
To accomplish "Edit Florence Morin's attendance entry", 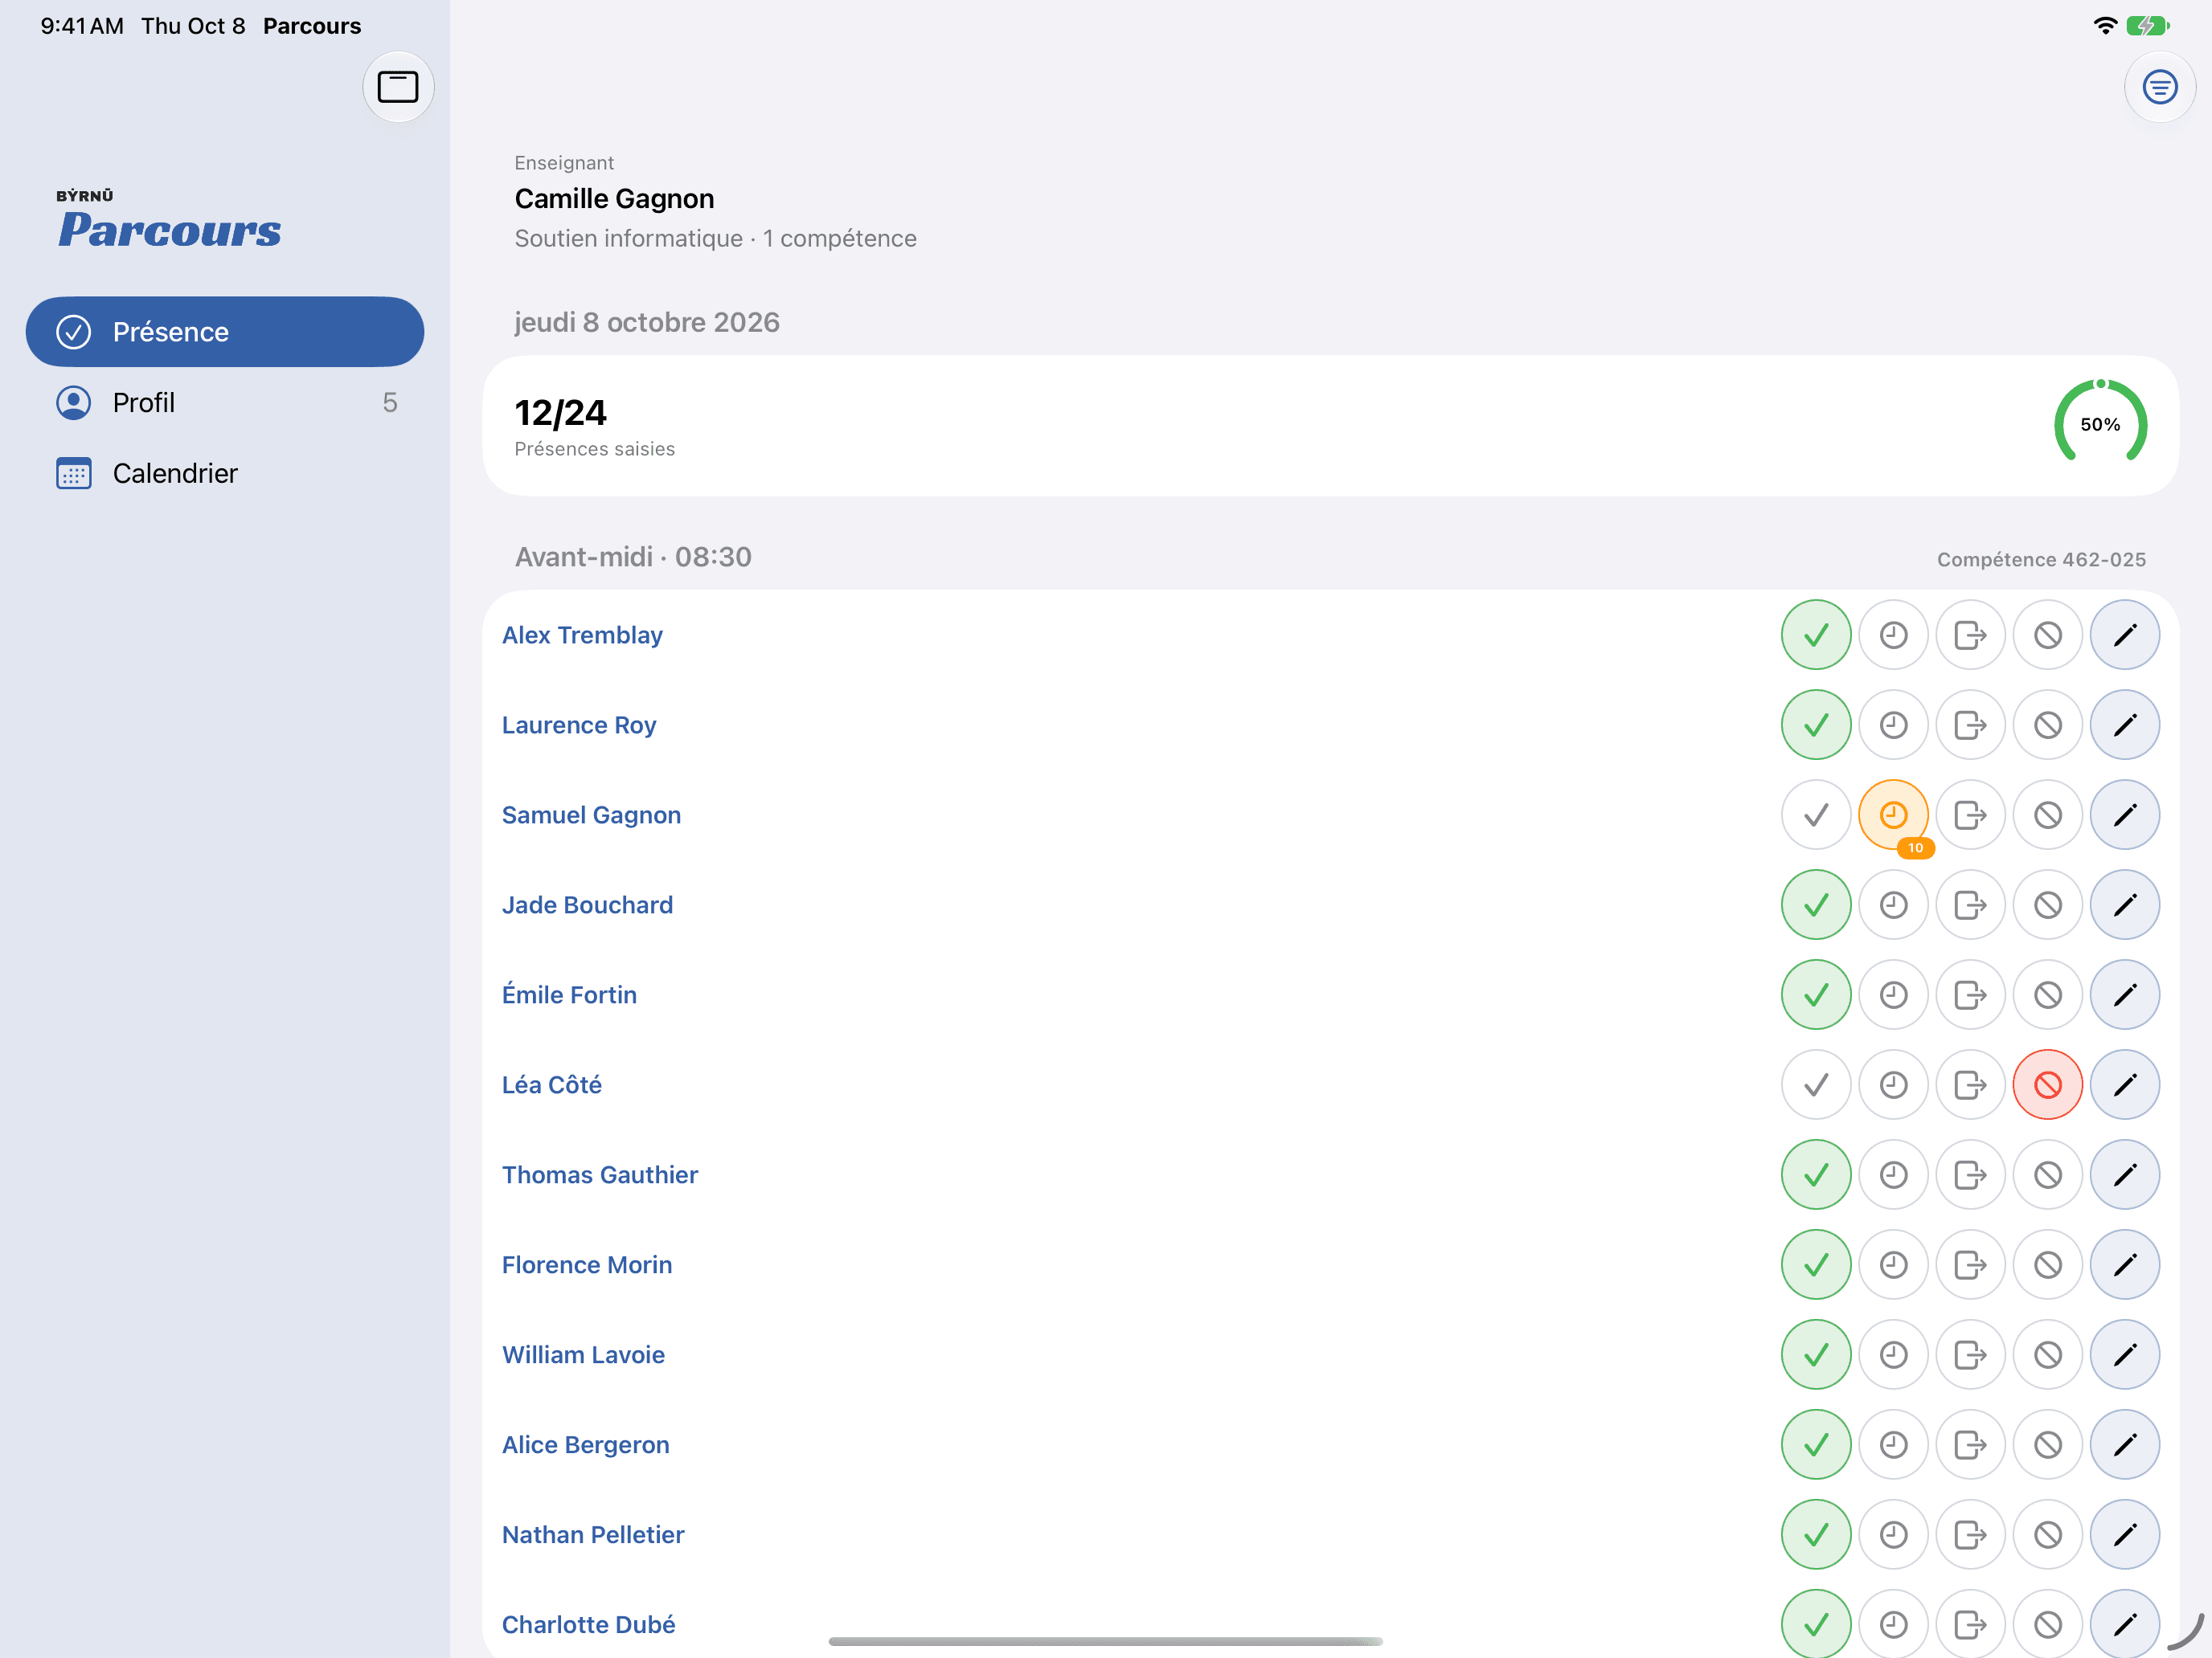I will point(2125,1264).
